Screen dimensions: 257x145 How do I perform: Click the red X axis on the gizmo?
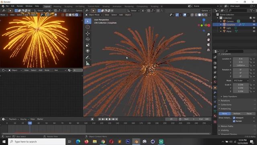tap(209, 25)
